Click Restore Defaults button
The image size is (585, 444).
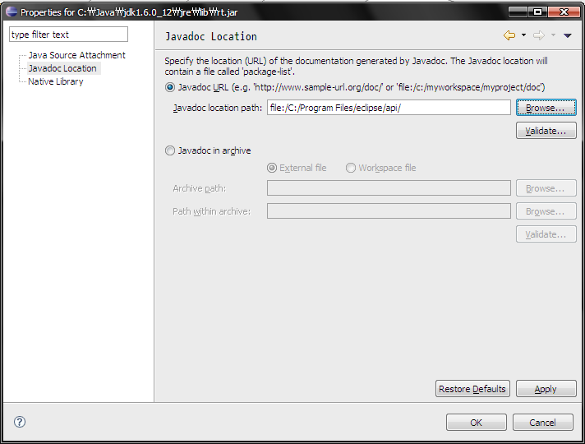(472, 389)
